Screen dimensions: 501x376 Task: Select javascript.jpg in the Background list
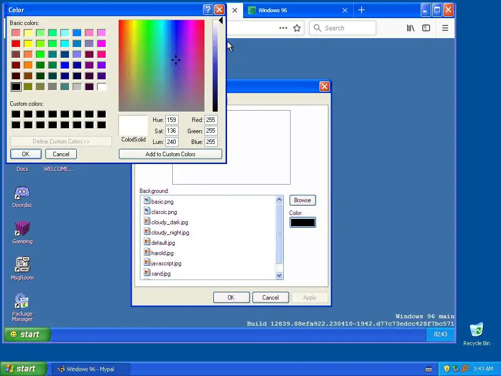(x=166, y=263)
